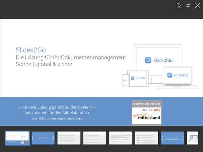Click the smartphone illustration on the slide
The height and width of the screenshot is (152, 203).
(x=126, y=81)
